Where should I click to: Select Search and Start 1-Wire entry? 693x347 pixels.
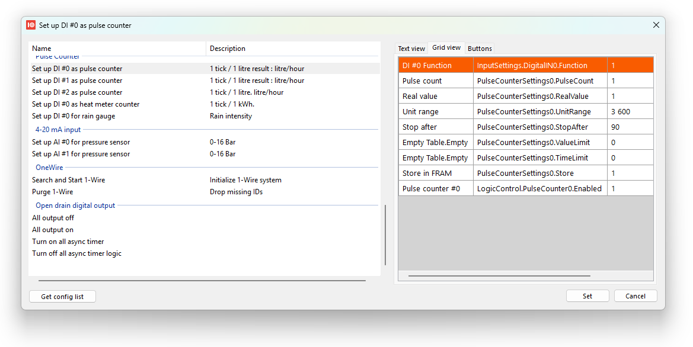tap(204, 180)
